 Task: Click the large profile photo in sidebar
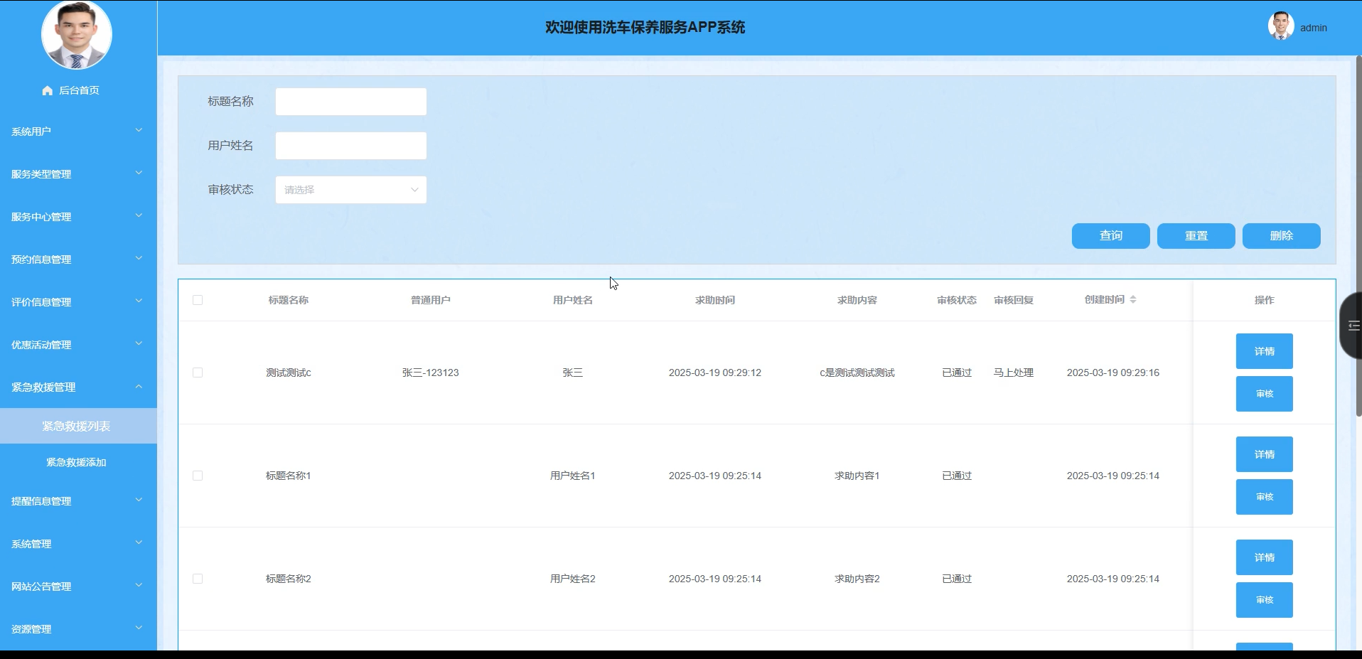tap(77, 34)
